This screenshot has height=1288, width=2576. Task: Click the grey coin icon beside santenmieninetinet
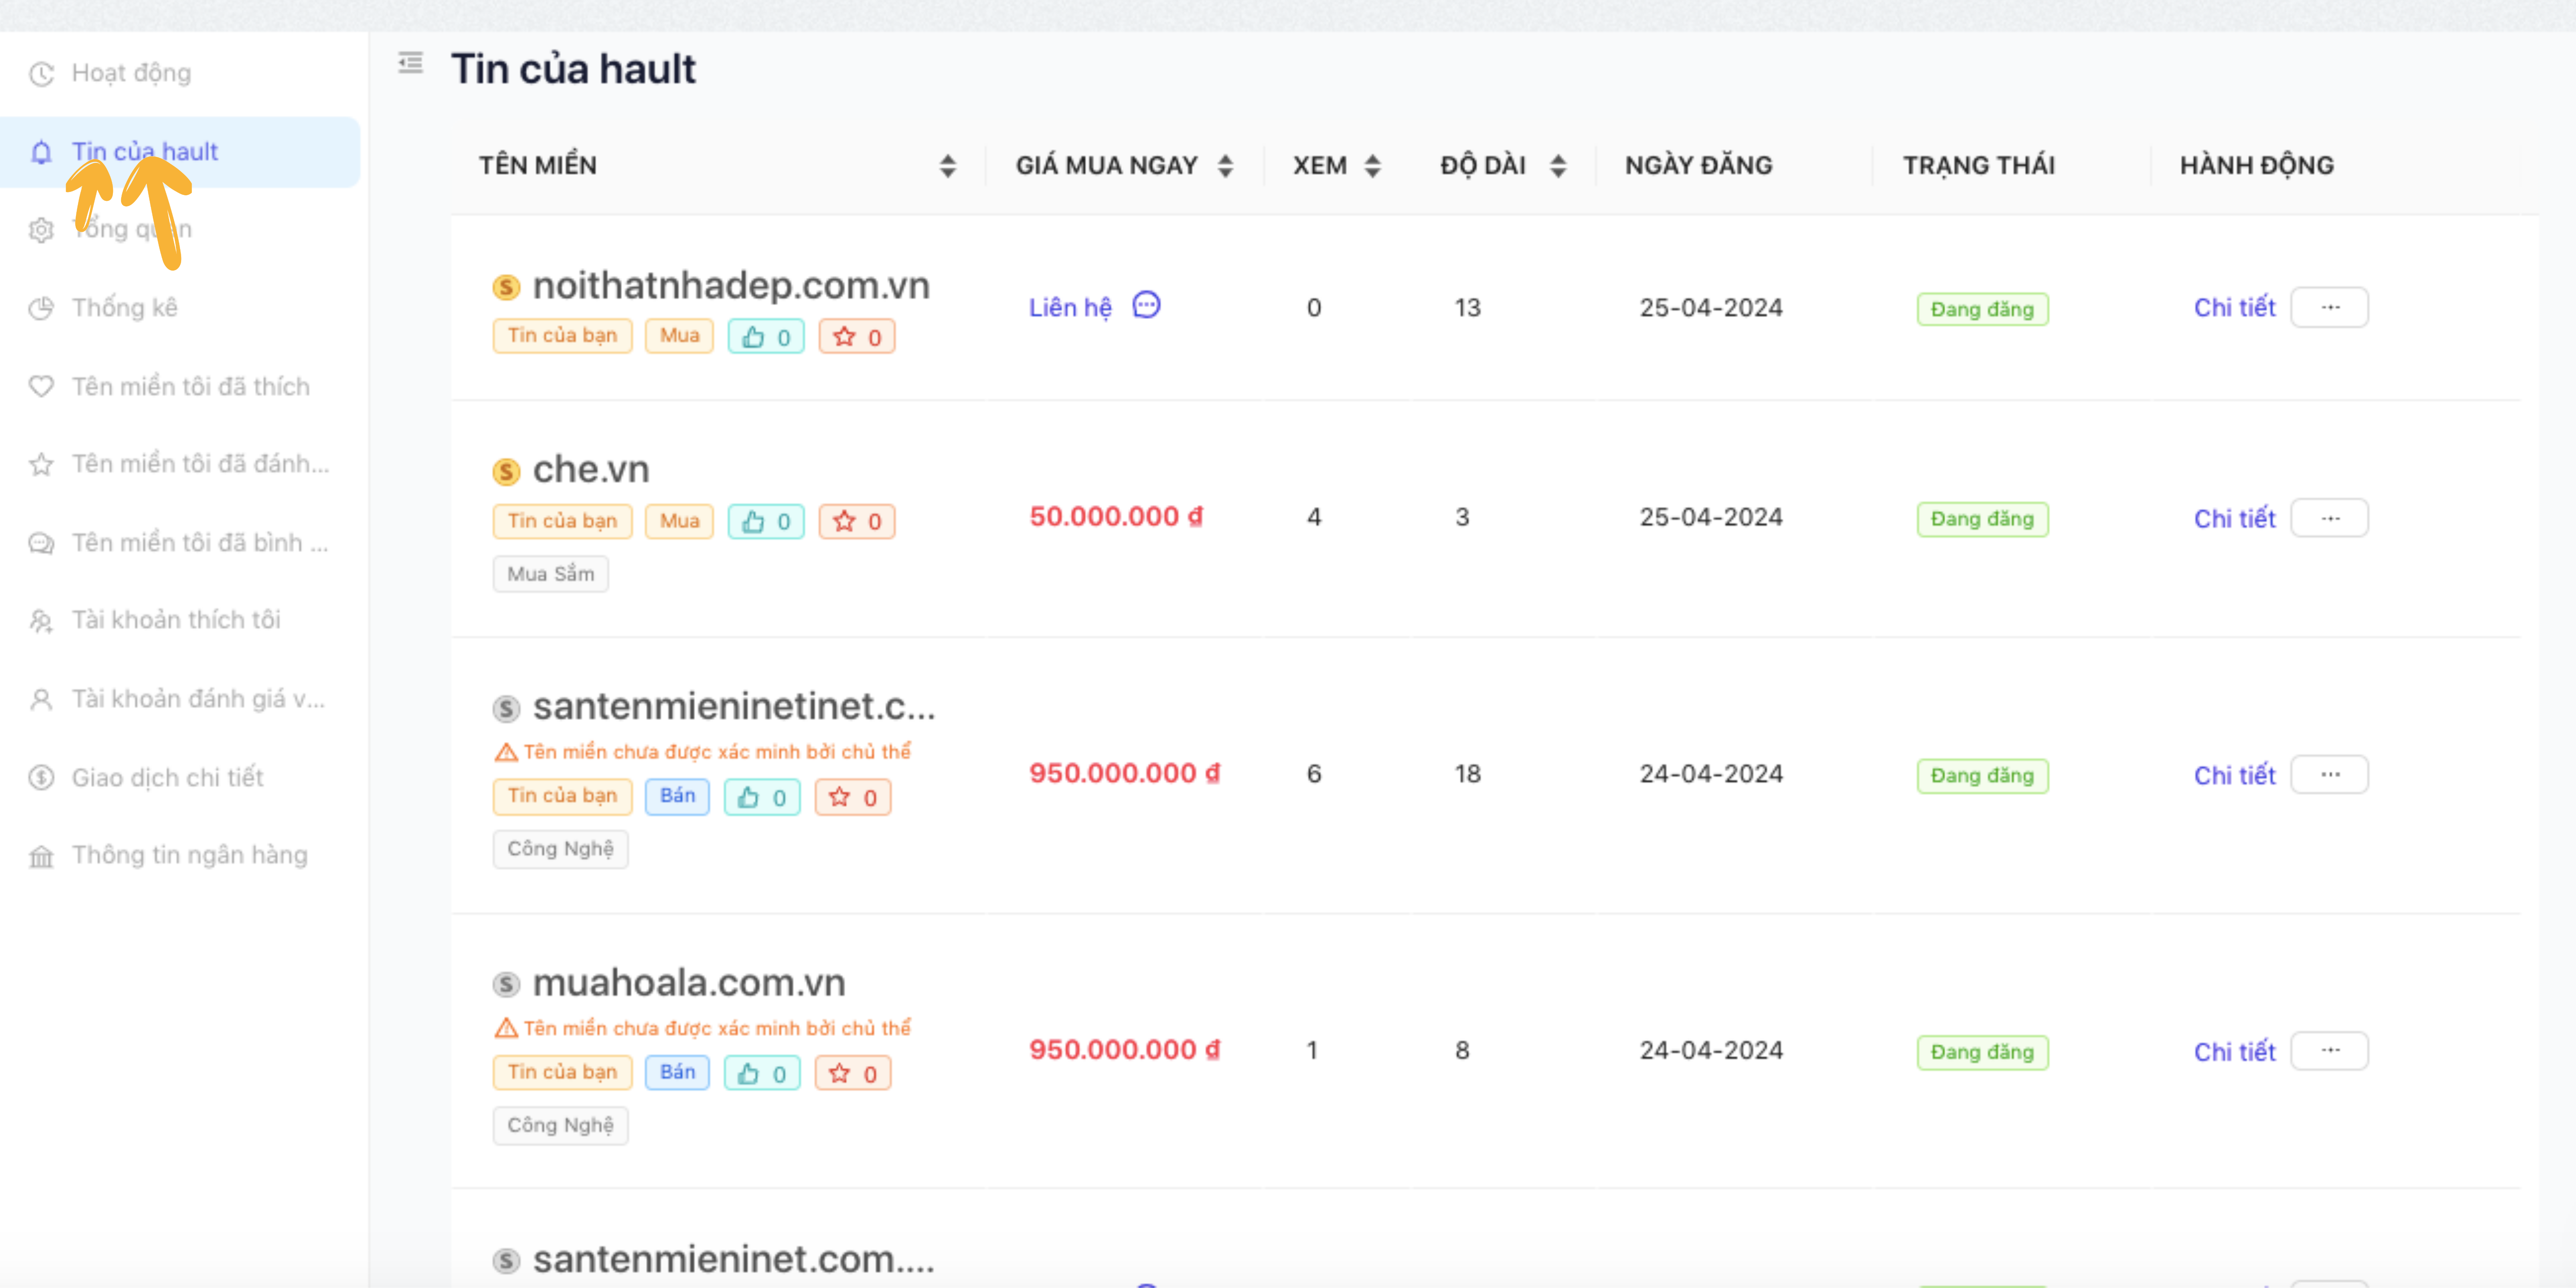(x=506, y=708)
